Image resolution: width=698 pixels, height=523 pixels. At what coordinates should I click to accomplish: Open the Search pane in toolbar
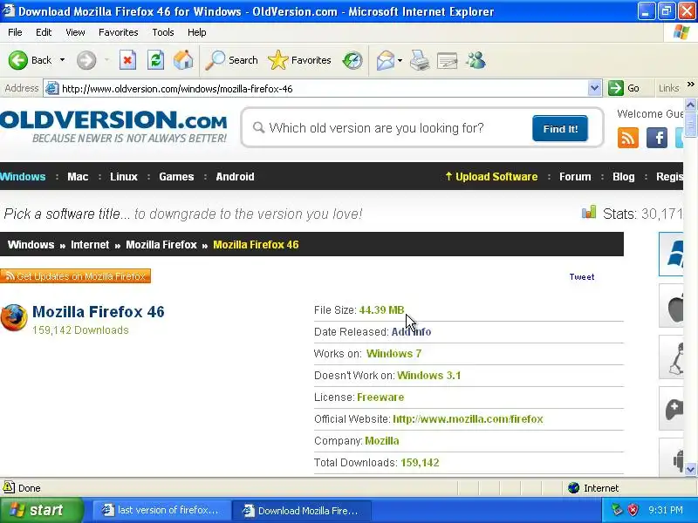231,60
